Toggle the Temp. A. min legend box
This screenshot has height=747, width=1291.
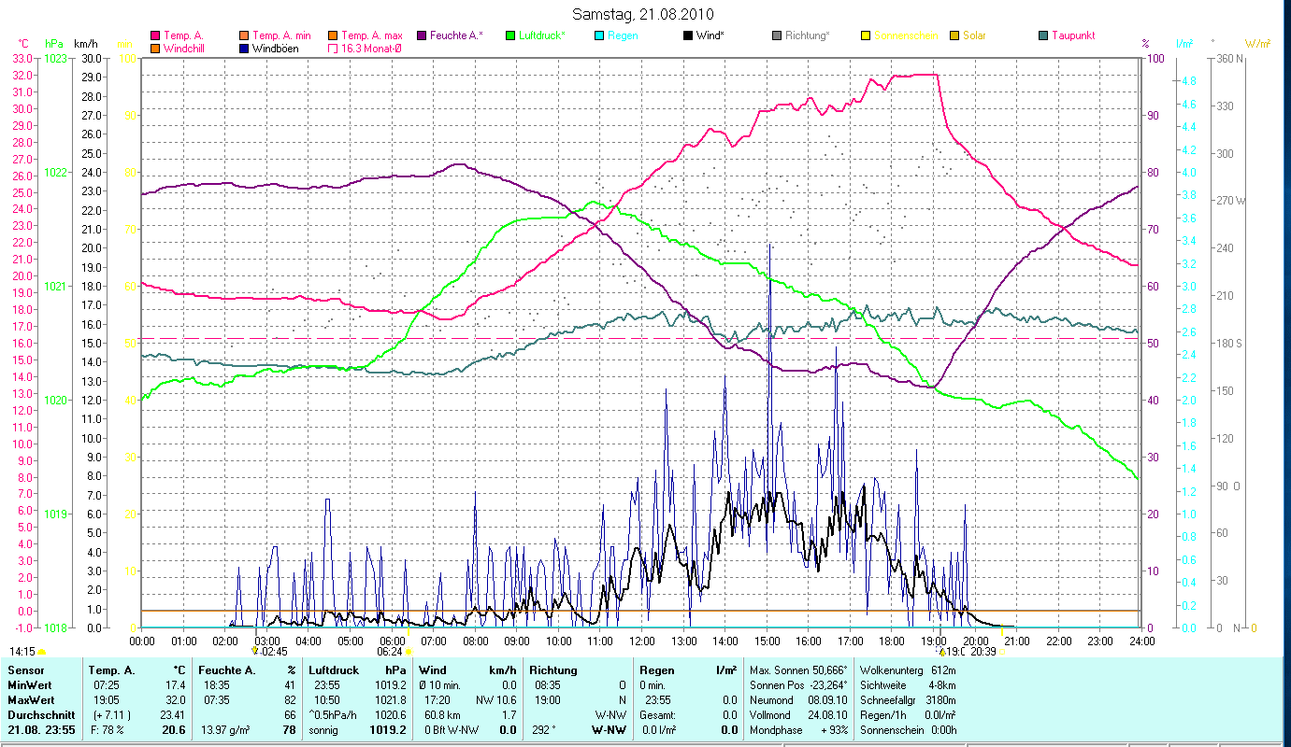(244, 35)
